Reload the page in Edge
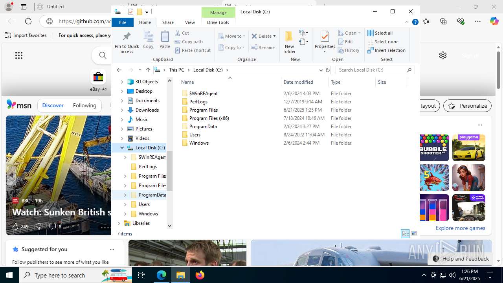 [x=28, y=21]
